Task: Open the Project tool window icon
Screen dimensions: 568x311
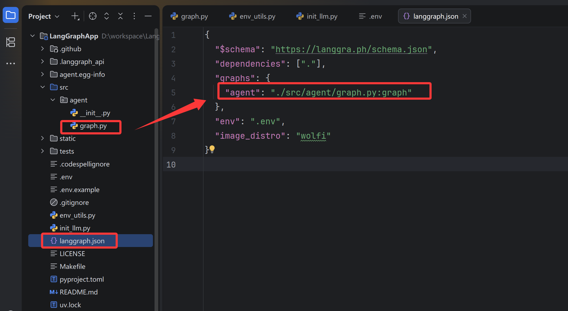Action: pos(11,15)
